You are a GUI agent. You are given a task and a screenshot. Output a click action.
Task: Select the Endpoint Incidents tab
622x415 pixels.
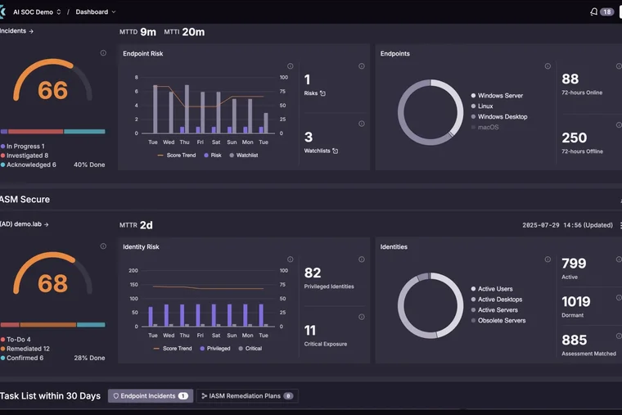click(x=151, y=396)
